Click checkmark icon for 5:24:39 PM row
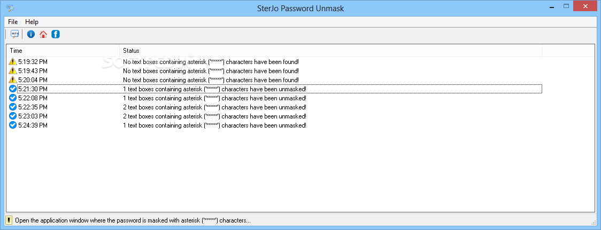This screenshot has height=230, width=601. [13, 125]
